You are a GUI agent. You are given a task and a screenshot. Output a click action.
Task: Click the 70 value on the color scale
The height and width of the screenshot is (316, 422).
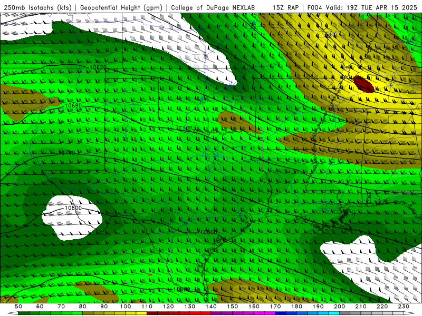tap(61, 307)
